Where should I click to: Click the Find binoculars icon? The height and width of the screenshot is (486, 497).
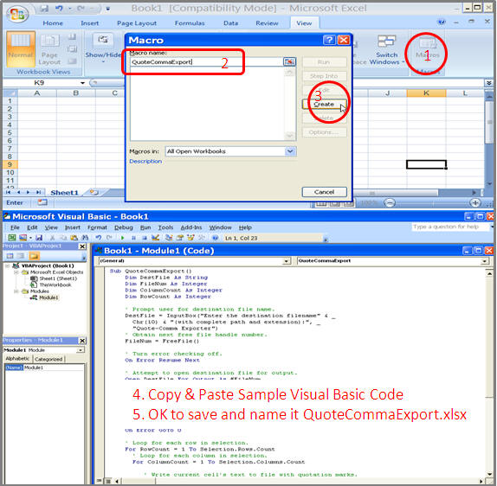click(x=85, y=238)
